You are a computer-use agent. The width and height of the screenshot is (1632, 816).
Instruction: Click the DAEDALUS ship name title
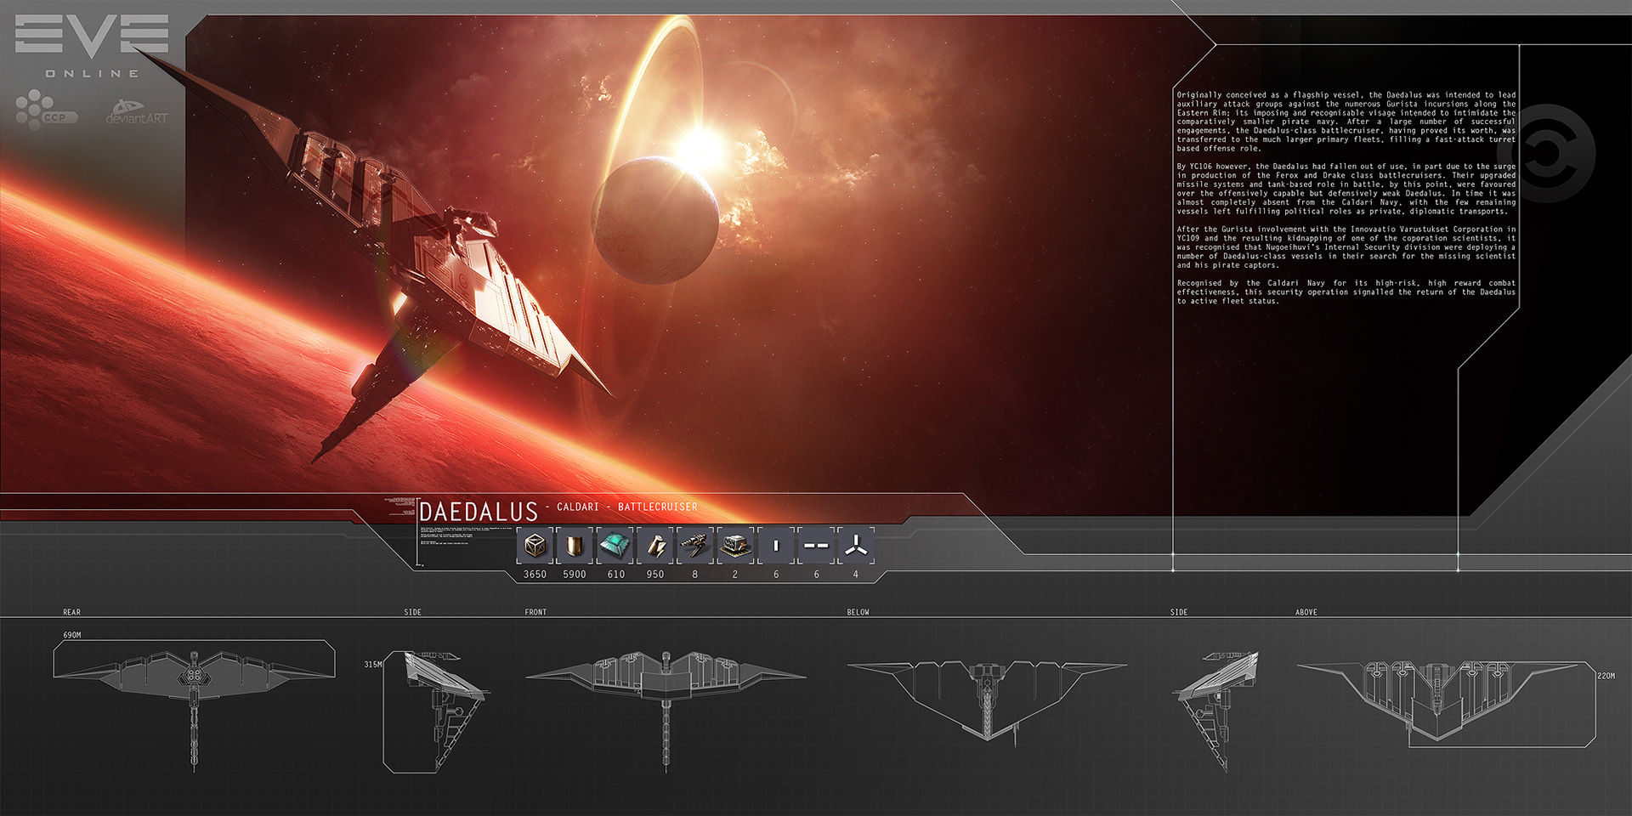[479, 511]
